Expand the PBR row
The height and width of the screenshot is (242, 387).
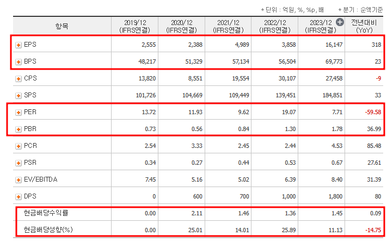(19, 129)
